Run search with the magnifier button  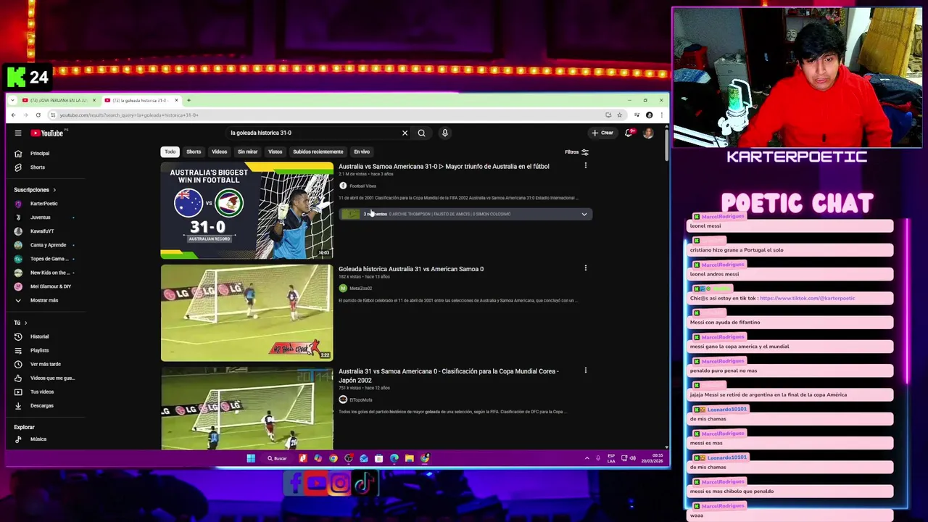click(x=421, y=133)
